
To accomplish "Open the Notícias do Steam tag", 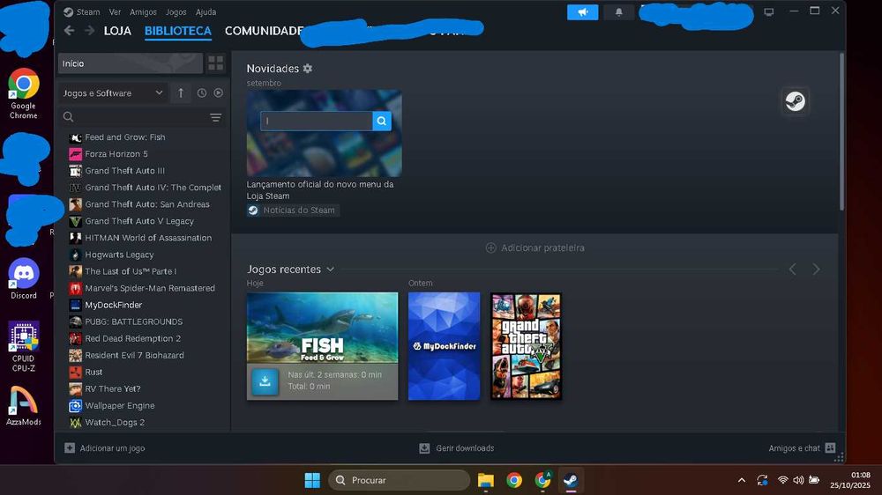I will [x=293, y=211].
